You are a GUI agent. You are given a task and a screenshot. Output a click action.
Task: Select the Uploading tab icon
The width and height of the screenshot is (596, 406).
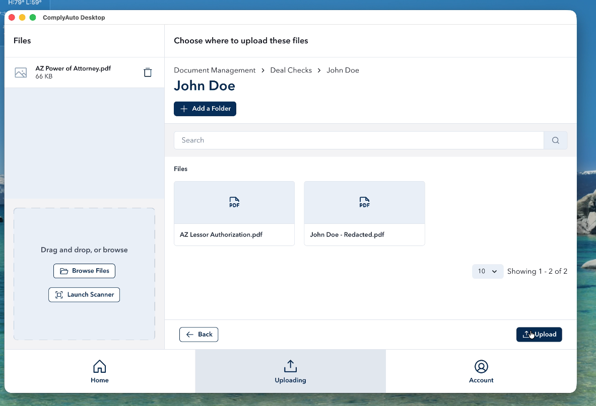pyautogui.click(x=290, y=366)
